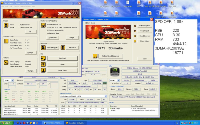Click the ResultBrowser button in Pro Tools
Viewport: 200px width, 125px height.
(52, 47)
